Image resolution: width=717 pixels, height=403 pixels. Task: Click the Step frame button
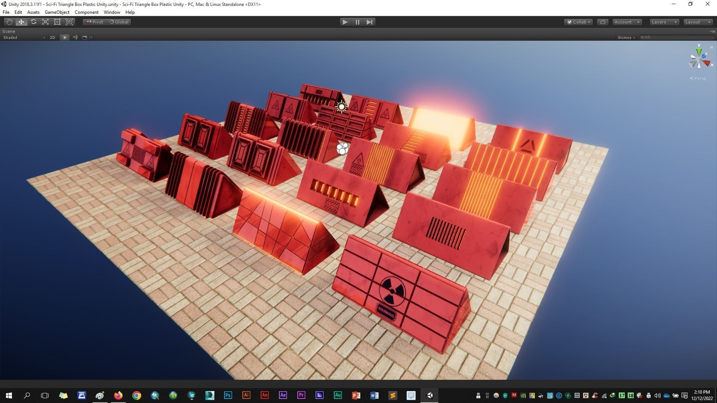click(x=369, y=22)
